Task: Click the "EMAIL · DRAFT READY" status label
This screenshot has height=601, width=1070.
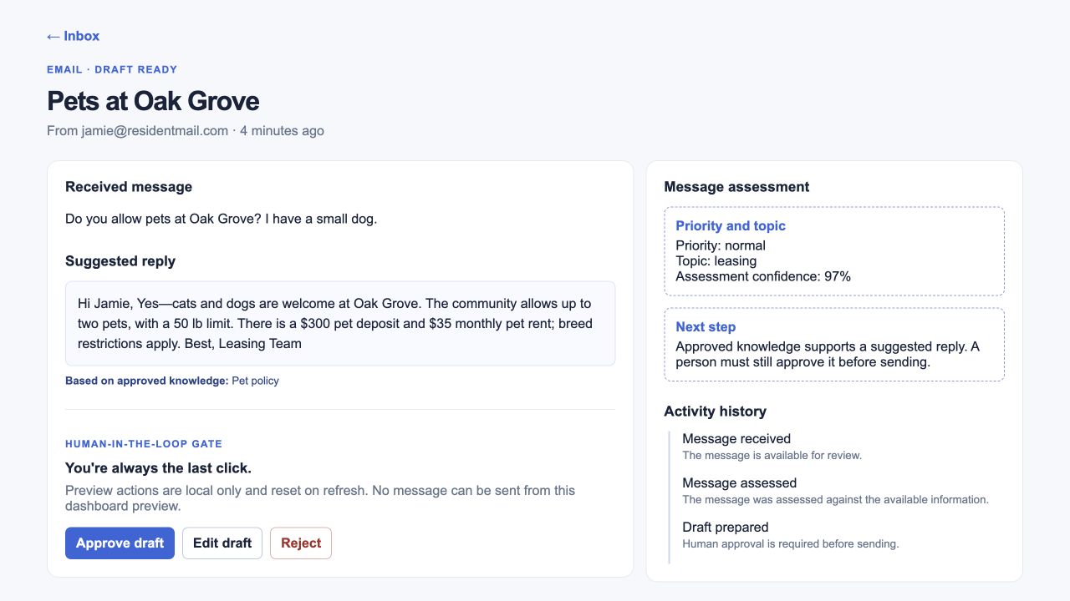Action: click(x=112, y=69)
